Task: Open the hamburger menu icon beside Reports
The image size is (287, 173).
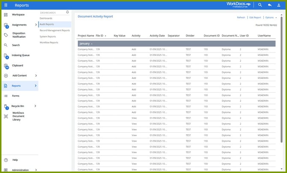Action: (6, 5)
